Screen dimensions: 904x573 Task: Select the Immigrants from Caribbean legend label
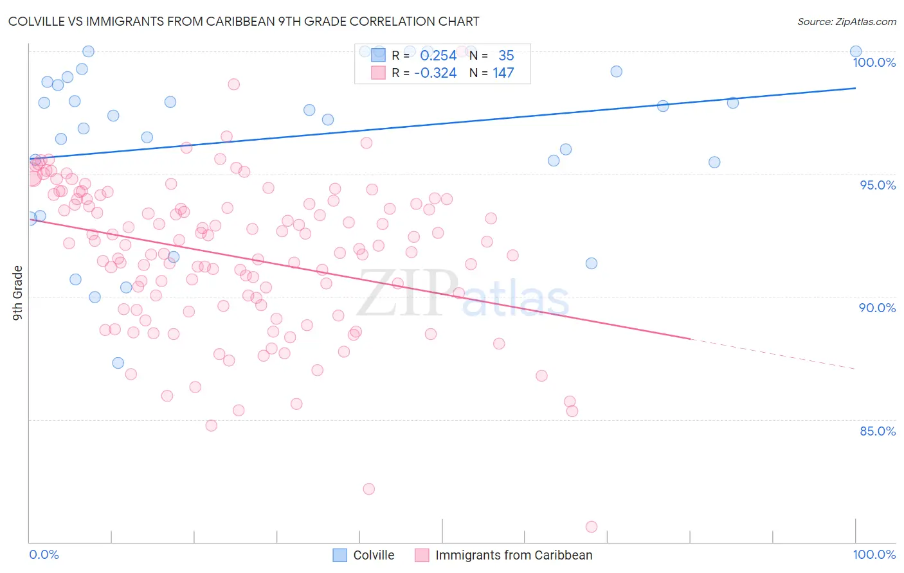(514, 555)
